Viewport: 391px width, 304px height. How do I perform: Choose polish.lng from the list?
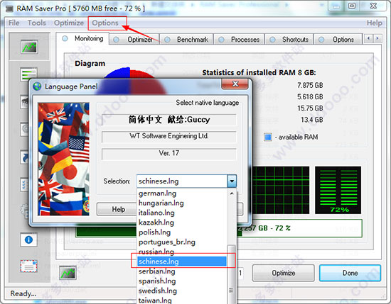click(x=182, y=232)
